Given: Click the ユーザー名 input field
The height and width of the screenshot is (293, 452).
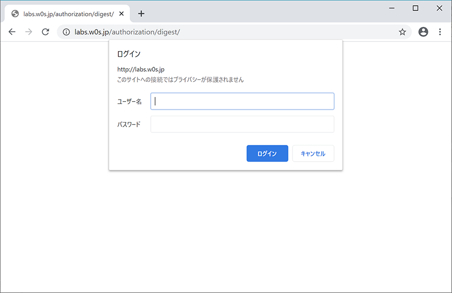Looking at the screenshot, I should coord(242,101).
